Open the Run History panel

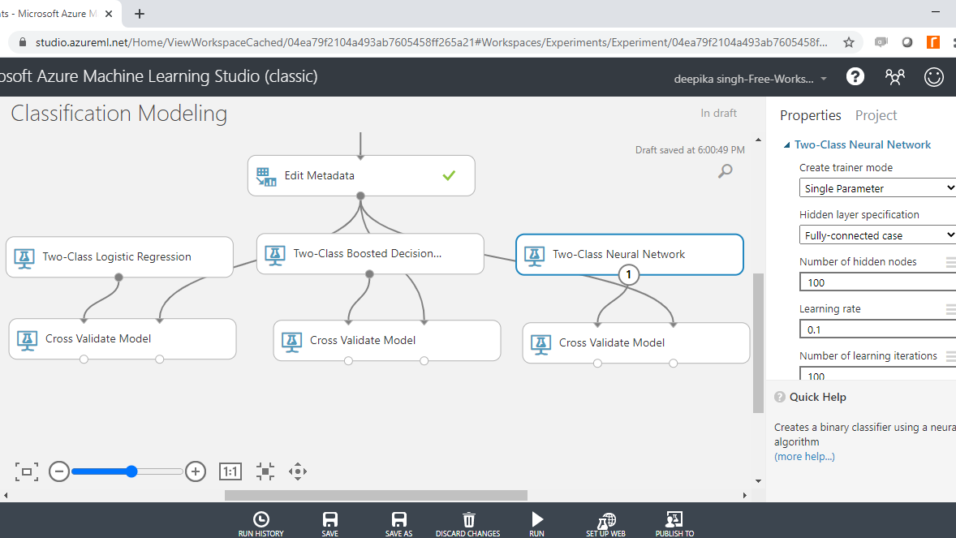click(x=261, y=523)
